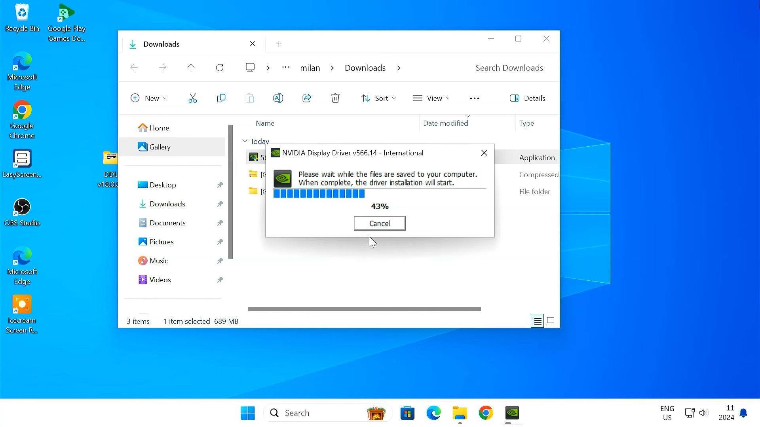Click milan in the address breadcrumb
This screenshot has width=760, height=427.
[x=310, y=68]
